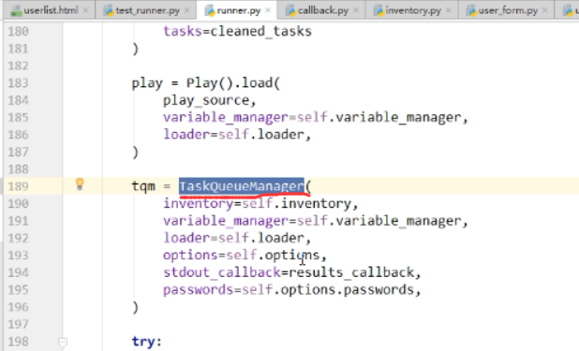Close the userlist.html tab
The height and width of the screenshot is (351, 579).
pyautogui.click(x=85, y=10)
